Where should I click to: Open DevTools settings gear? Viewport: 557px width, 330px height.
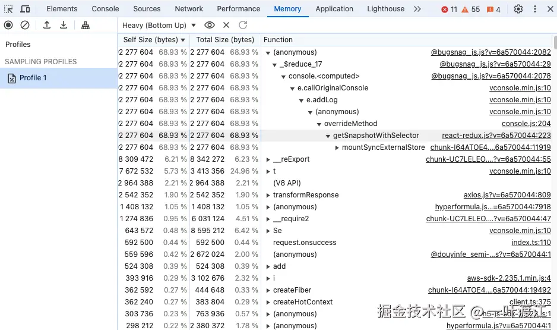click(x=518, y=9)
